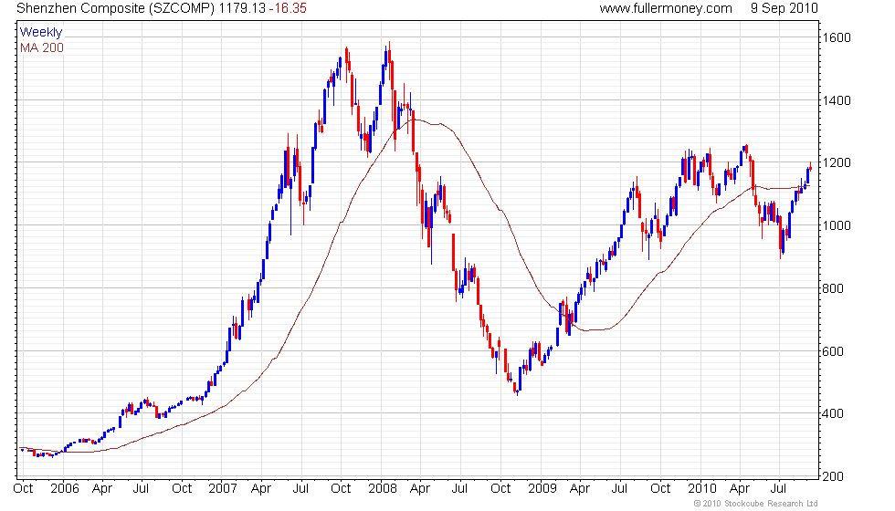
Task: Click the 200 y-axis label
Action: [x=833, y=476]
